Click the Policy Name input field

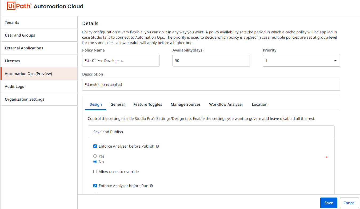(x=121, y=61)
